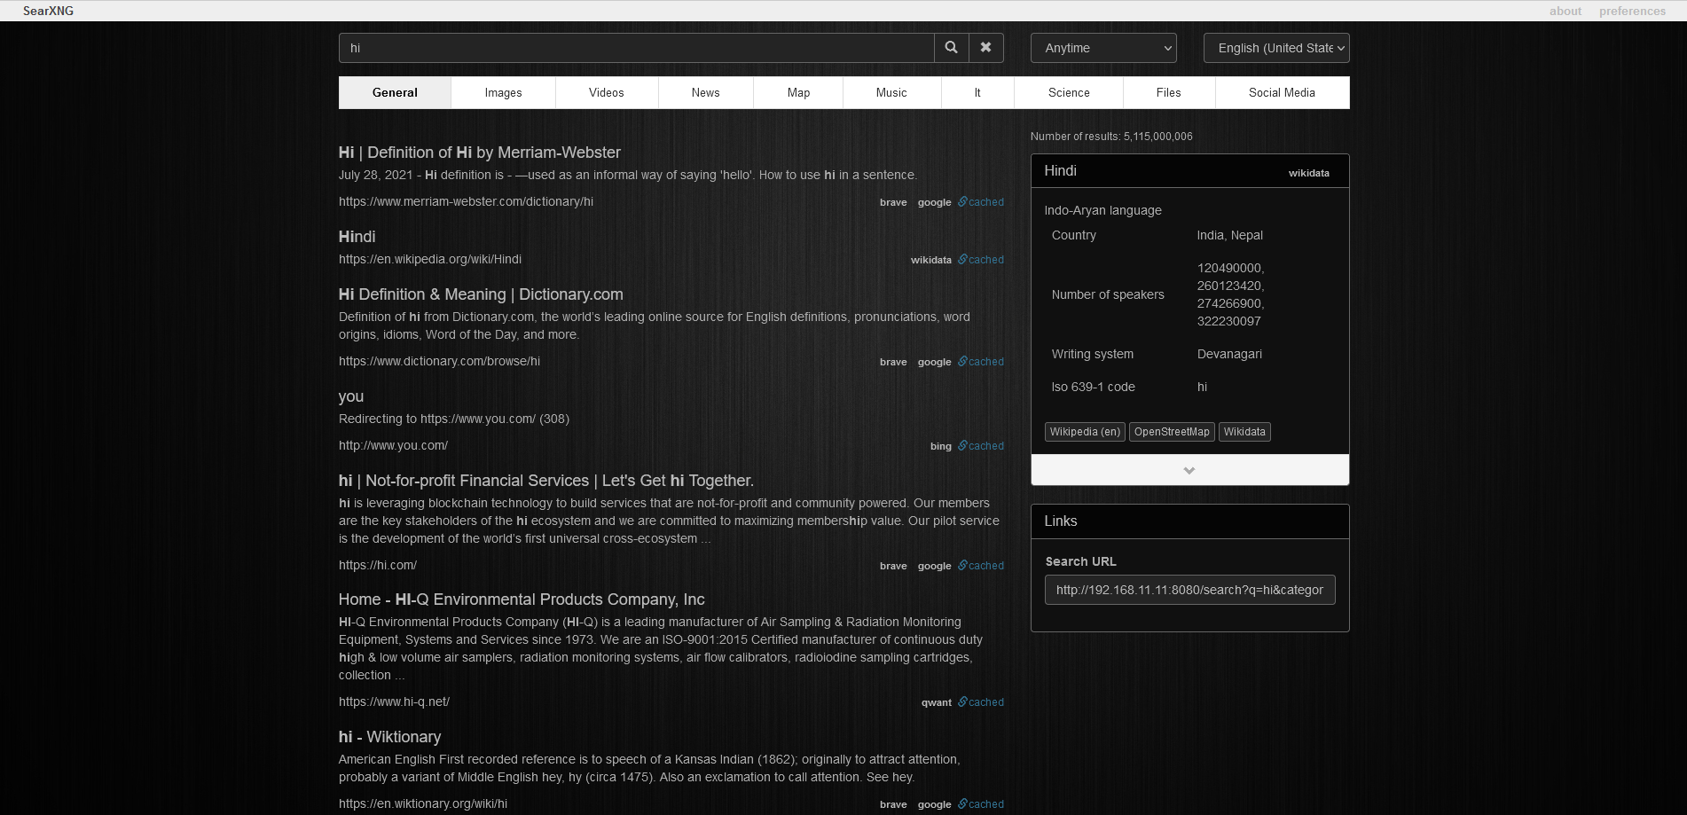
Task: Open the about page
Action: (1565, 11)
